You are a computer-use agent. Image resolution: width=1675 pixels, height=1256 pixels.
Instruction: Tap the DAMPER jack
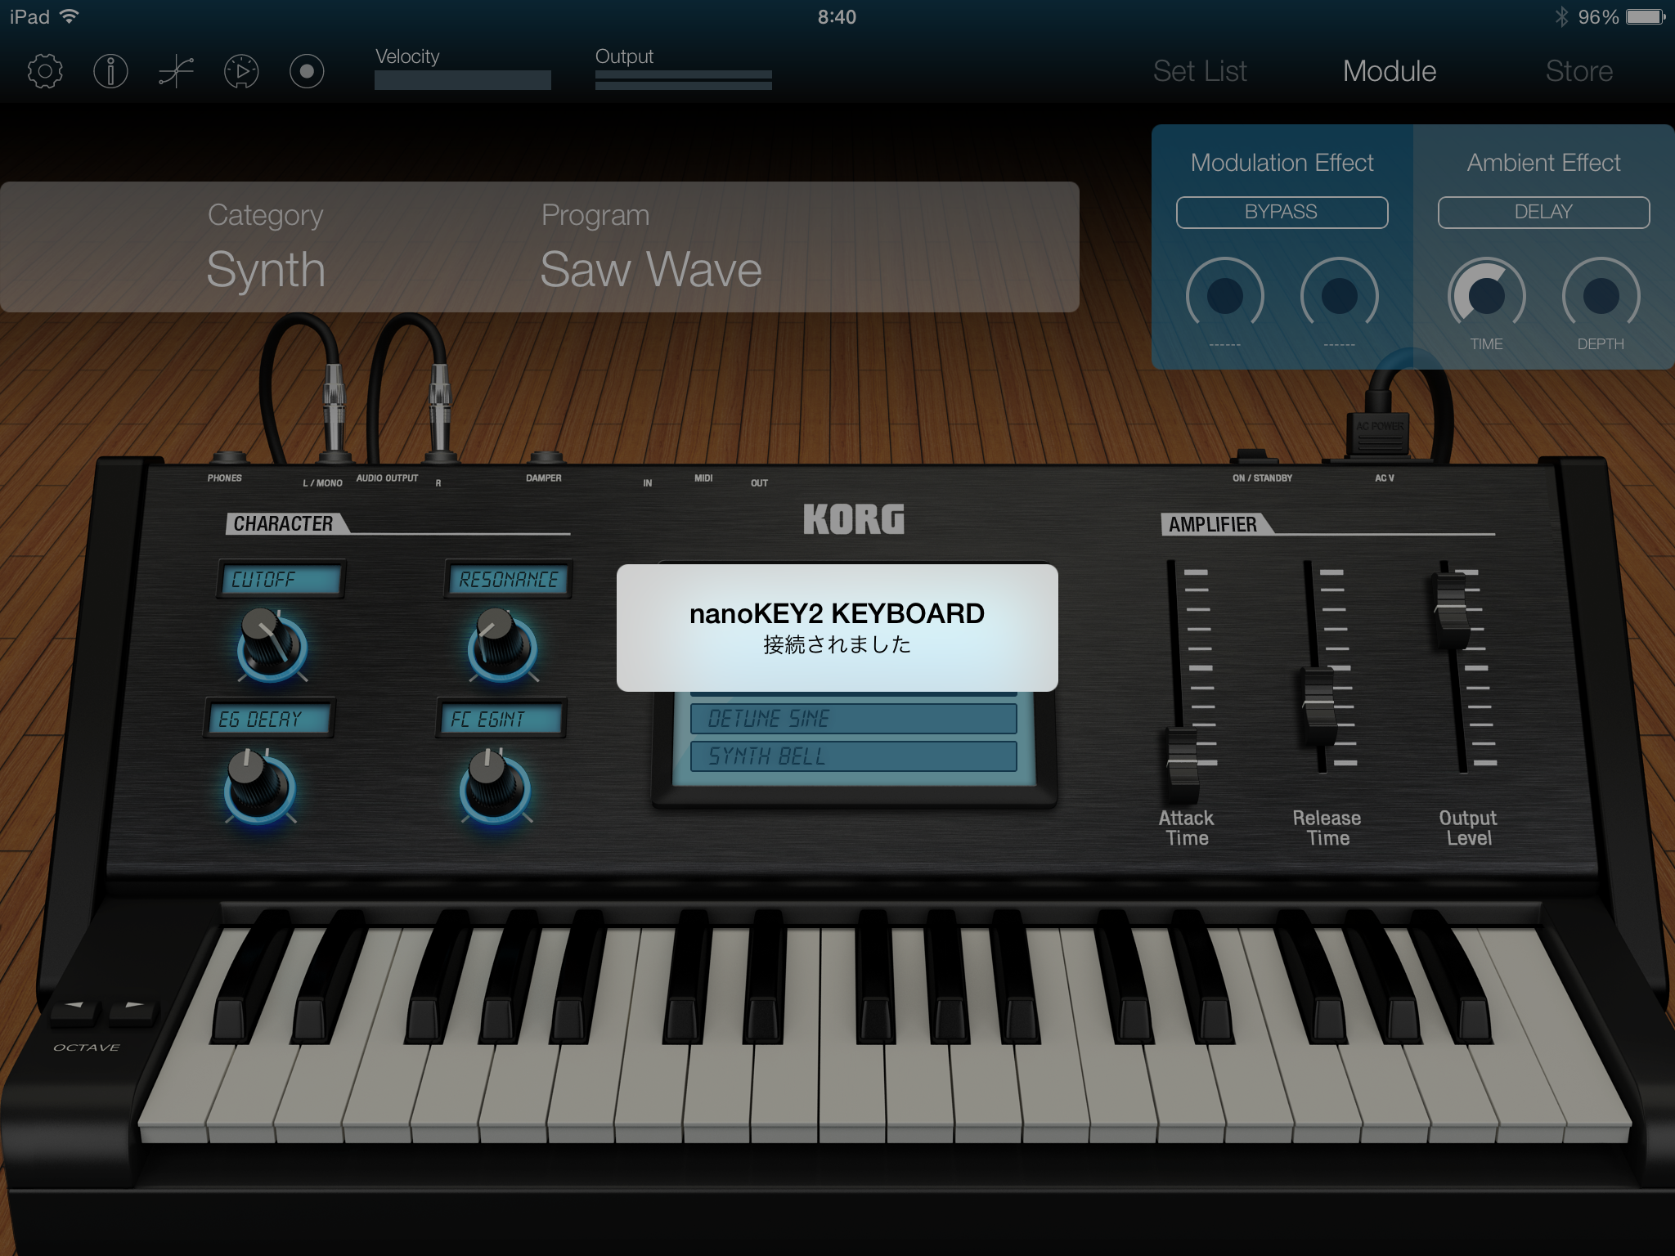[x=546, y=457]
